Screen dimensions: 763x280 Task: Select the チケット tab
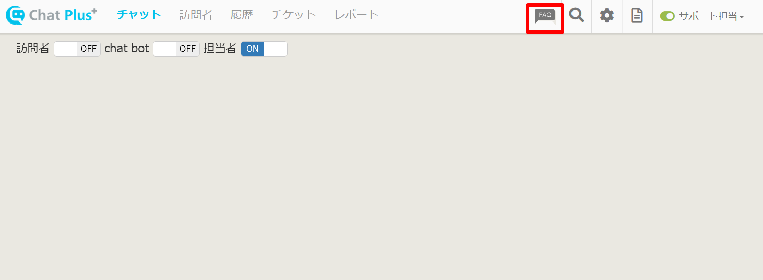(x=294, y=15)
